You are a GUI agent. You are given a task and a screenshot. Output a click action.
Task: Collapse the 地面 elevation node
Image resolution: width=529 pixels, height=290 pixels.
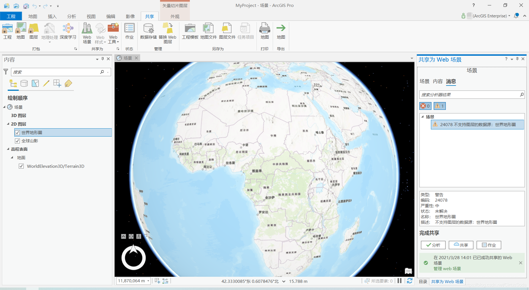point(12,158)
